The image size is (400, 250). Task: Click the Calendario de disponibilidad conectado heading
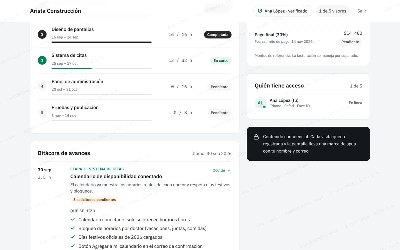tap(116, 176)
